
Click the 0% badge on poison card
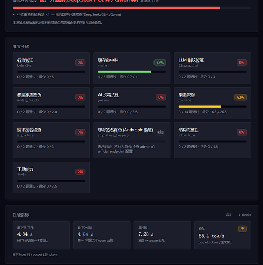click(161, 98)
